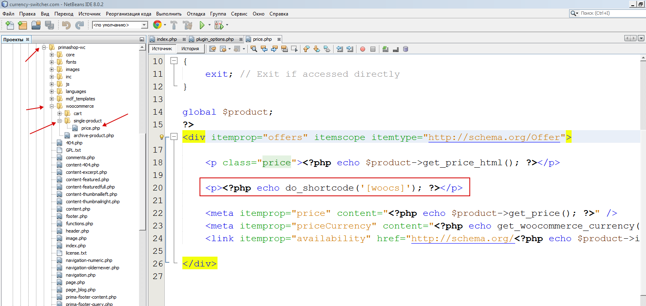Collapse the single-product folder

[x=60, y=121]
